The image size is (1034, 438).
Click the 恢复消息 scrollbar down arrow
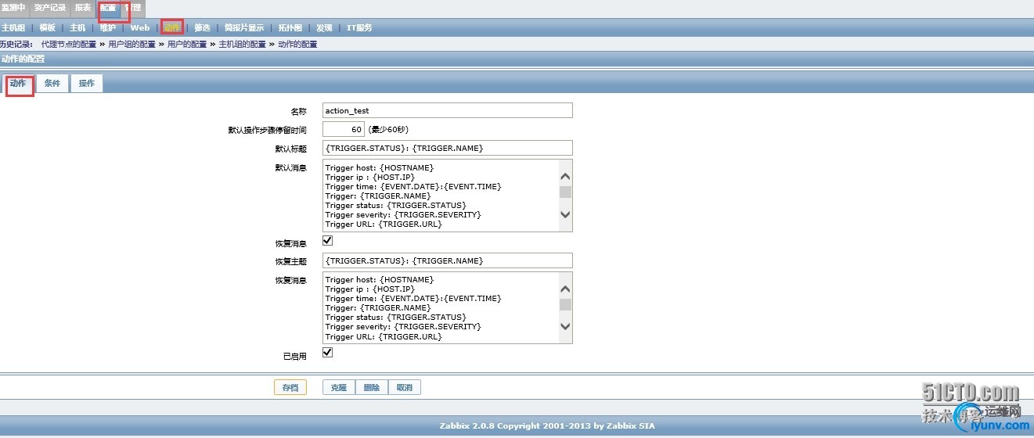point(565,327)
